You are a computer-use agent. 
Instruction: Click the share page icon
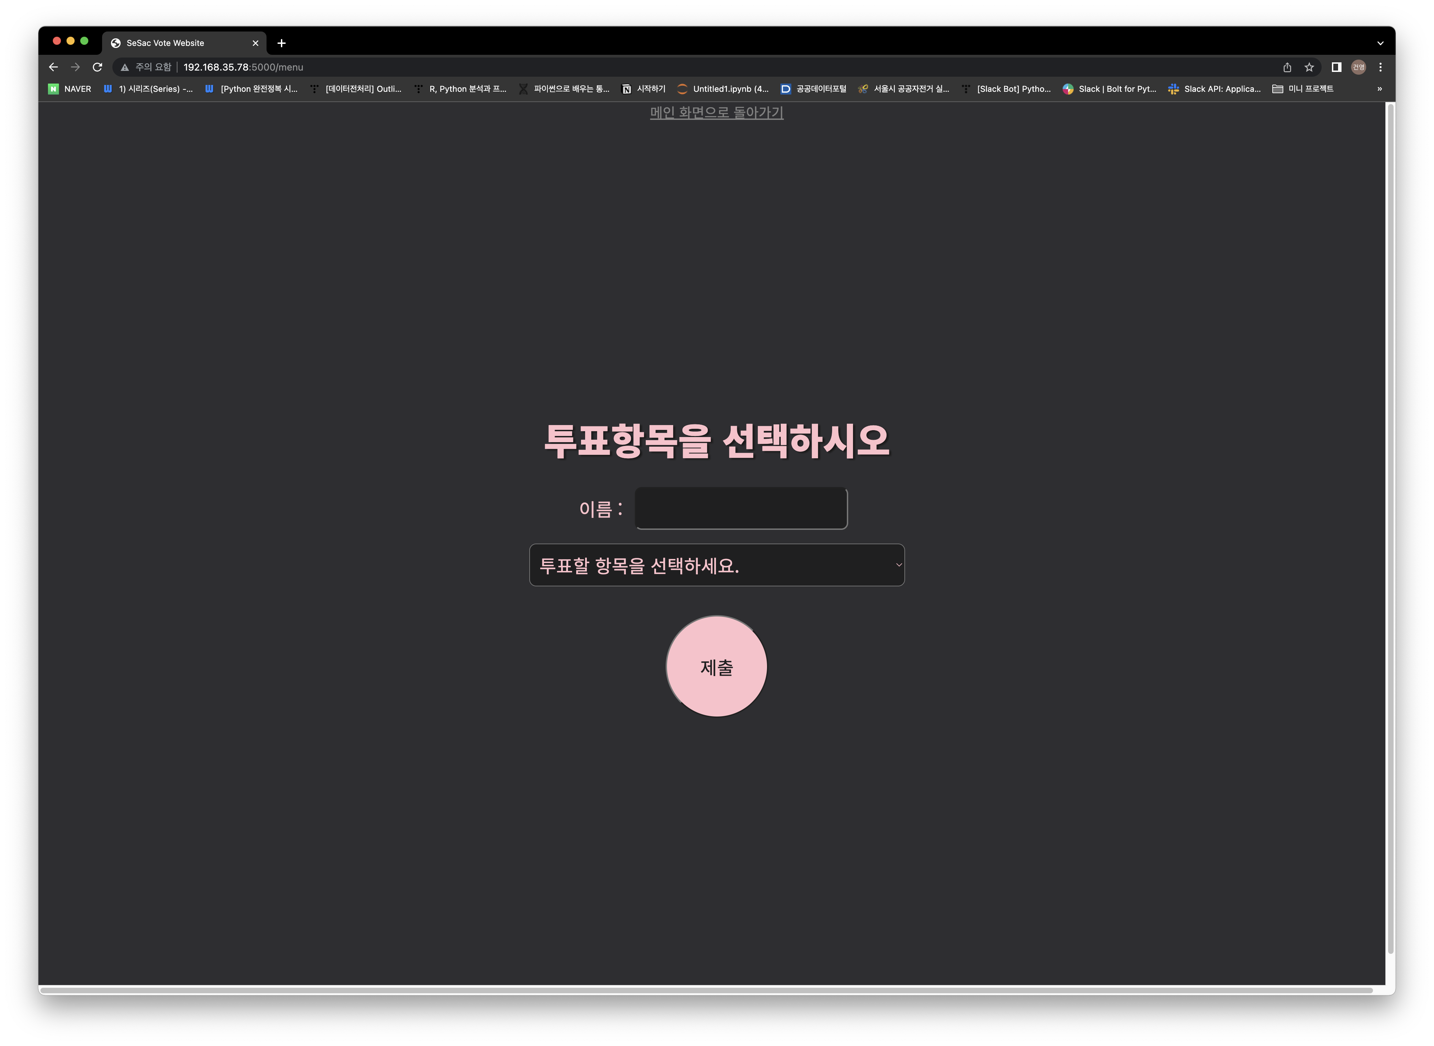click(1287, 67)
